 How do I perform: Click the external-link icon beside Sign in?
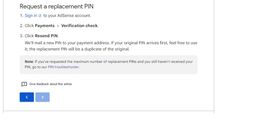point(40,16)
